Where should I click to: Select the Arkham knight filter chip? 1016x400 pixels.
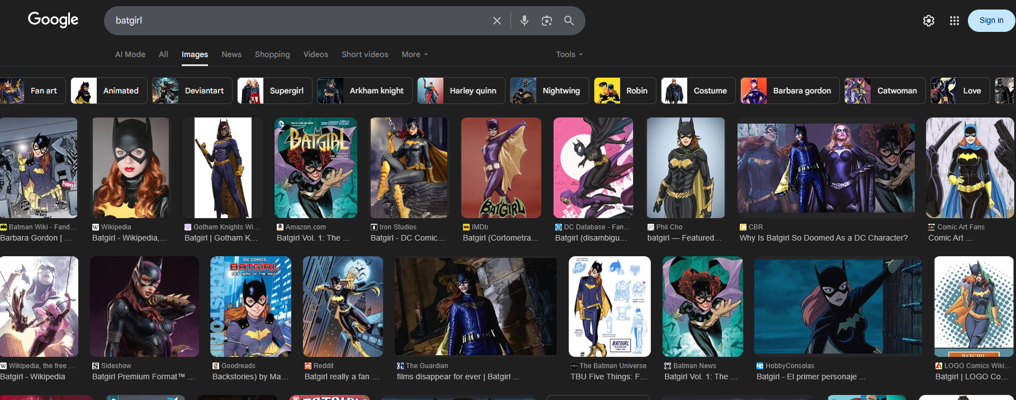[x=365, y=91]
